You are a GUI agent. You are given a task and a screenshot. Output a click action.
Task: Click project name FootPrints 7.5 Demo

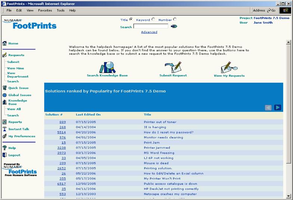(x=271, y=18)
